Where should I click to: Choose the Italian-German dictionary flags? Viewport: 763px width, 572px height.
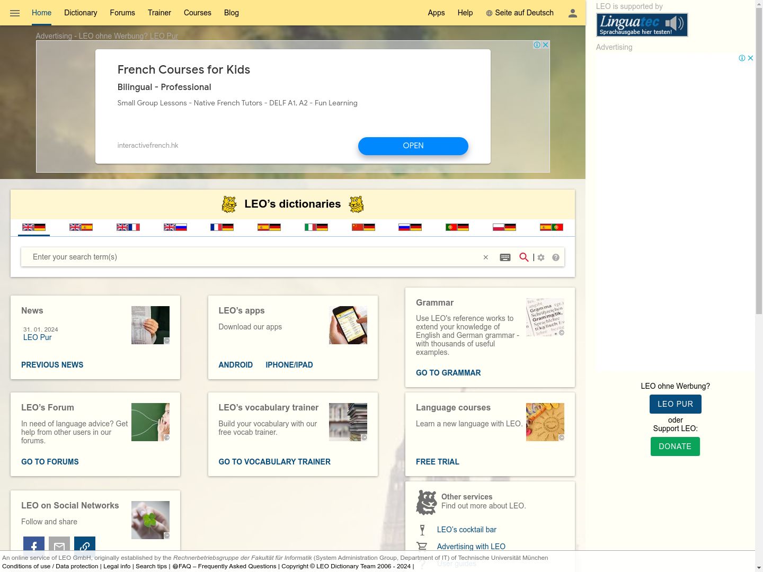pos(316,227)
